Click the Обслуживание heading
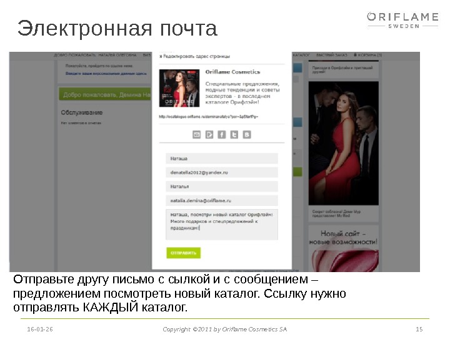 [82, 112]
